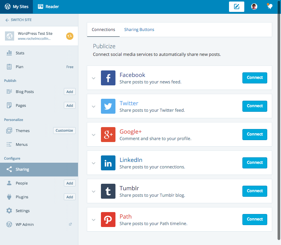Image resolution: width=281 pixels, height=245 pixels.
Task: Open the Stats menu item
Action: [39, 53]
